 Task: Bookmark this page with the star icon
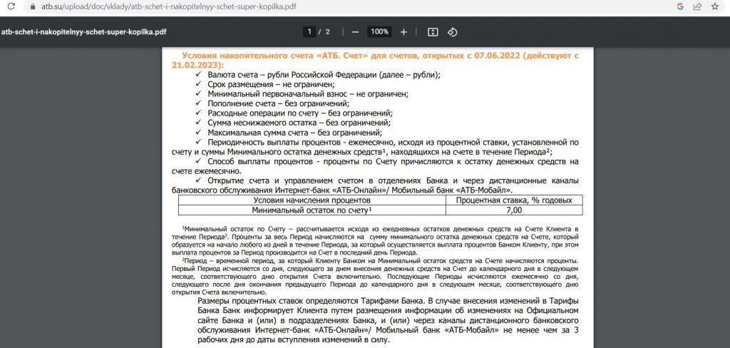coord(714,6)
